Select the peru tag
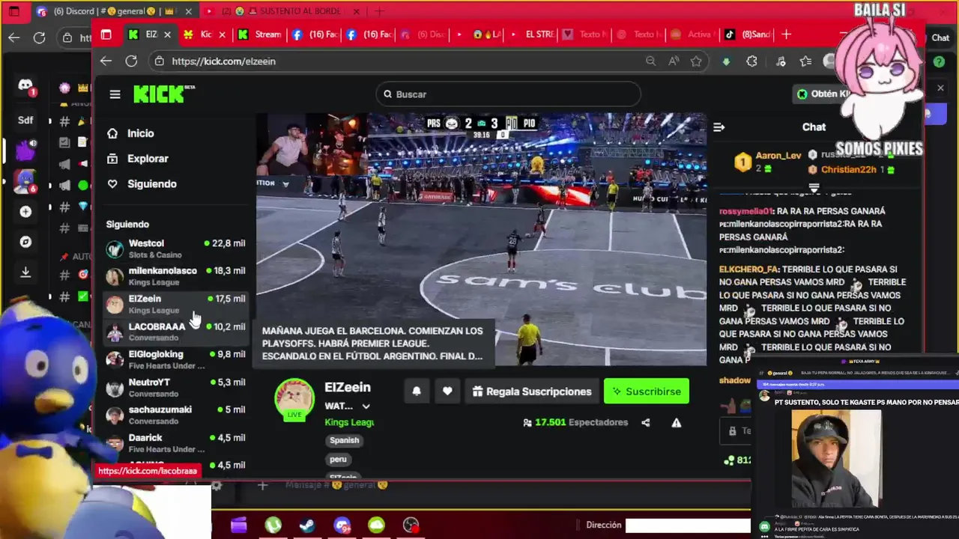The width and height of the screenshot is (959, 539). [339, 459]
